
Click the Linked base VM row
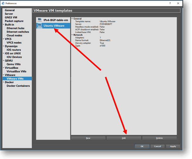90,32
